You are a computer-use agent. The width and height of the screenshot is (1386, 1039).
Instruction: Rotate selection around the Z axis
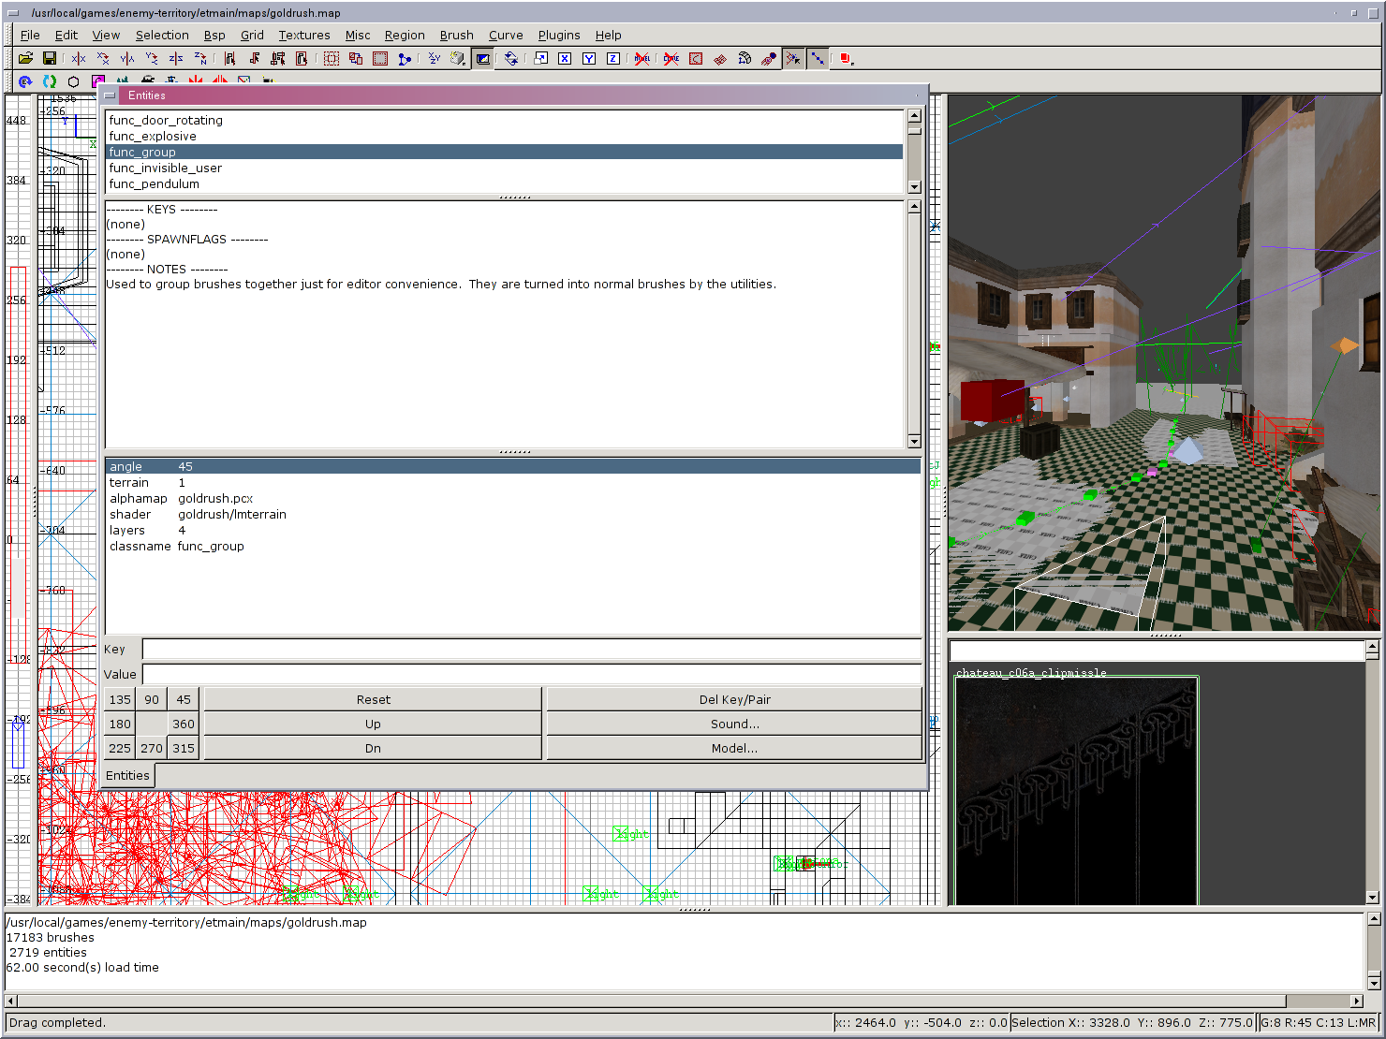tap(200, 58)
